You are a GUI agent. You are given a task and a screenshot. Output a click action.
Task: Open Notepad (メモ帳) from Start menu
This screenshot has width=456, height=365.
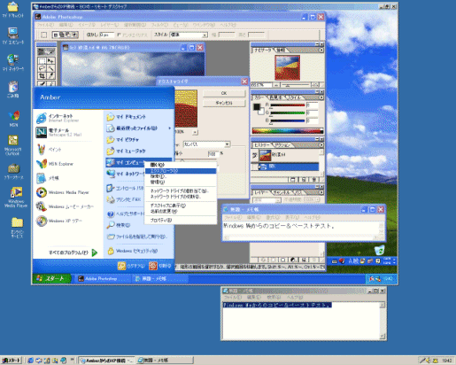[48, 178]
